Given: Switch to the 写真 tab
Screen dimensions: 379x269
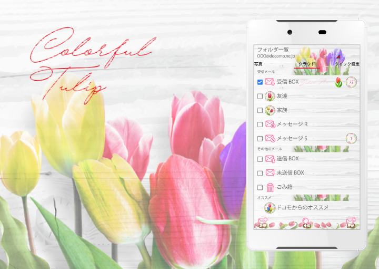Looking at the screenshot, I should click(x=258, y=64).
